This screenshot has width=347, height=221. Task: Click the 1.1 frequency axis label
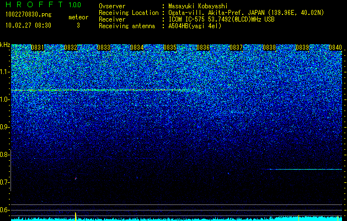(x=4, y=72)
